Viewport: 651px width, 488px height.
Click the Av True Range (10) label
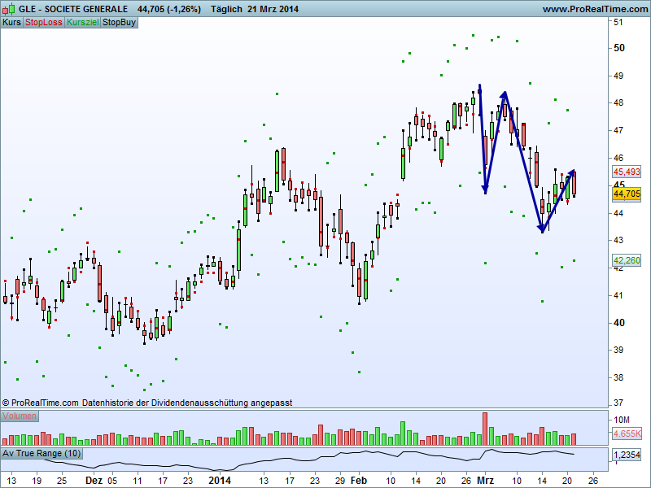[x=42, y=453]
